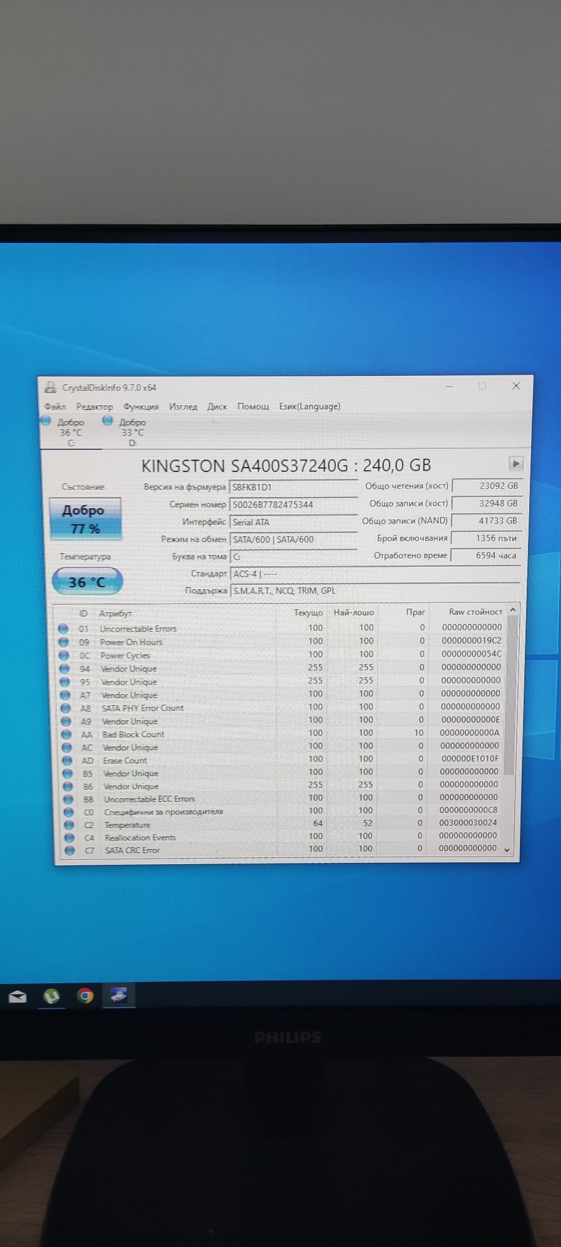Viewport: 561px width, 1247px height.
Task: Click the firmware version field SBFKB1D1
Action: (x=293, y=487)
